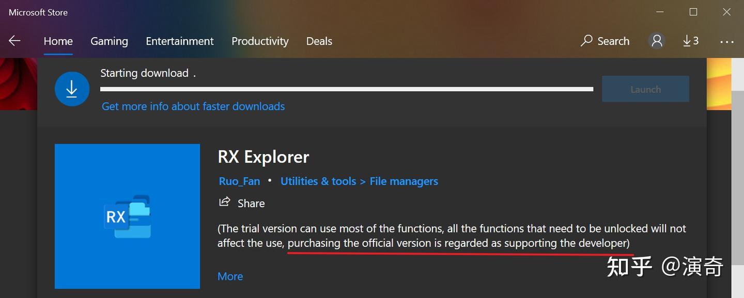
Task: Click the Share icon for RX Explorer
Action: pyautogui.click(x=224, y=202)
